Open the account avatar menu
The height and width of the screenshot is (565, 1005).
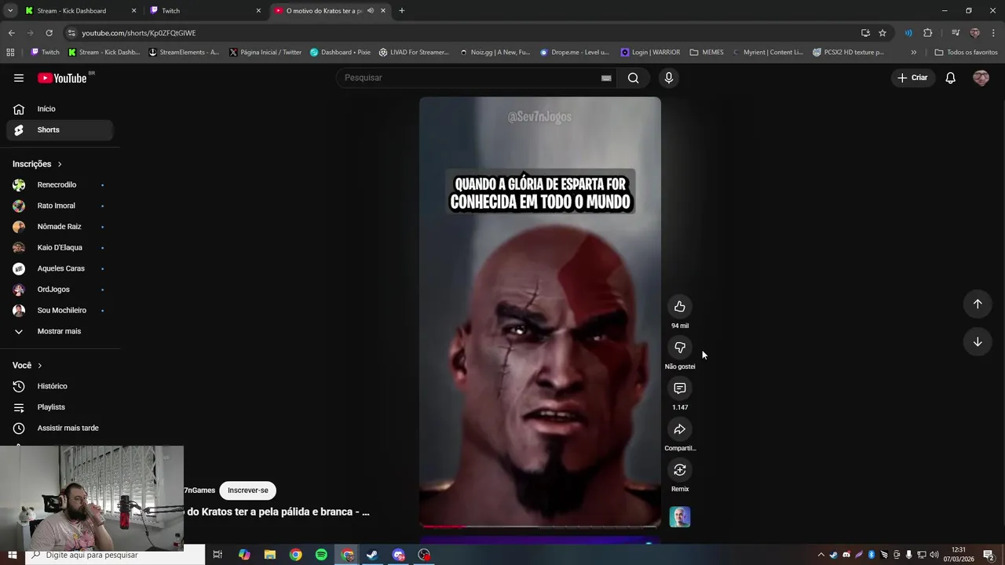tap(981, 78)
